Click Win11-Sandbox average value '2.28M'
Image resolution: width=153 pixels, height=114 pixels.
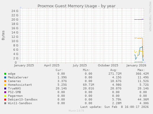pyautogui.click(x=117, y=103)
